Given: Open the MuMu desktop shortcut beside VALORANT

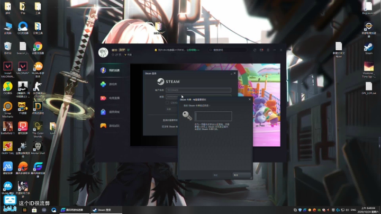Looking at the screenshot, I should (x=38, y=70).
